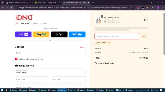Click the Total $9.00 amount
Screen dimensions: 165x92
click(145, 58)
